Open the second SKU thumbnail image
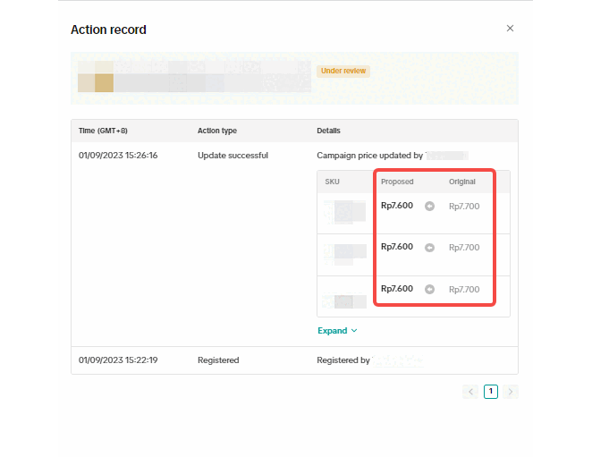The image size is (592, 457). (344, 254)
